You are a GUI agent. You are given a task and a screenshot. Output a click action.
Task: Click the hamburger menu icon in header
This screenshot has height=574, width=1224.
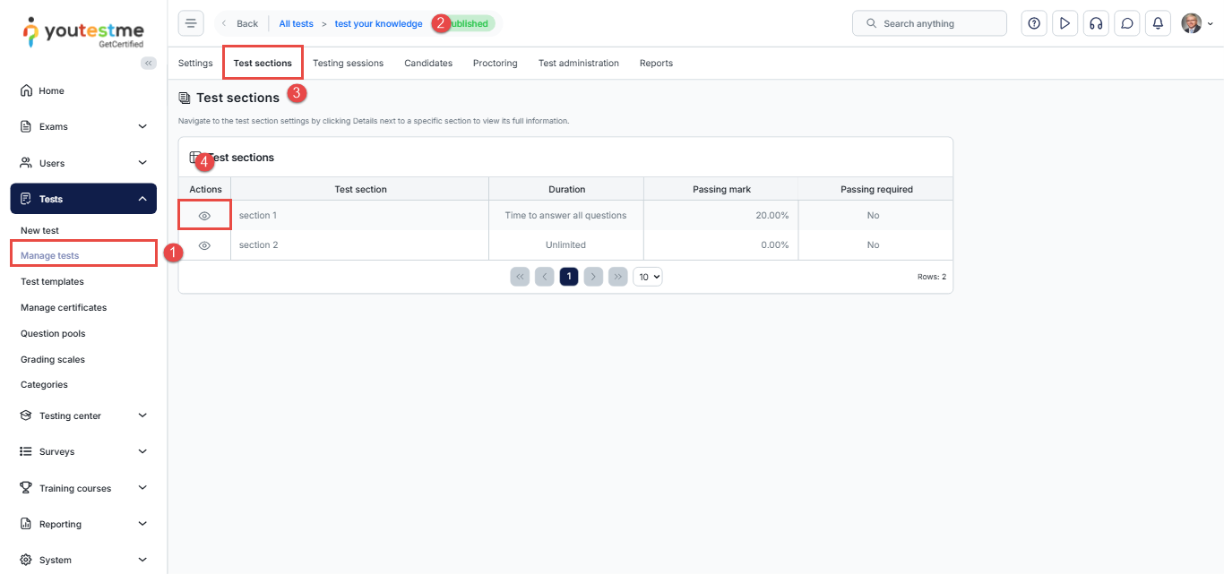(191, 23)
